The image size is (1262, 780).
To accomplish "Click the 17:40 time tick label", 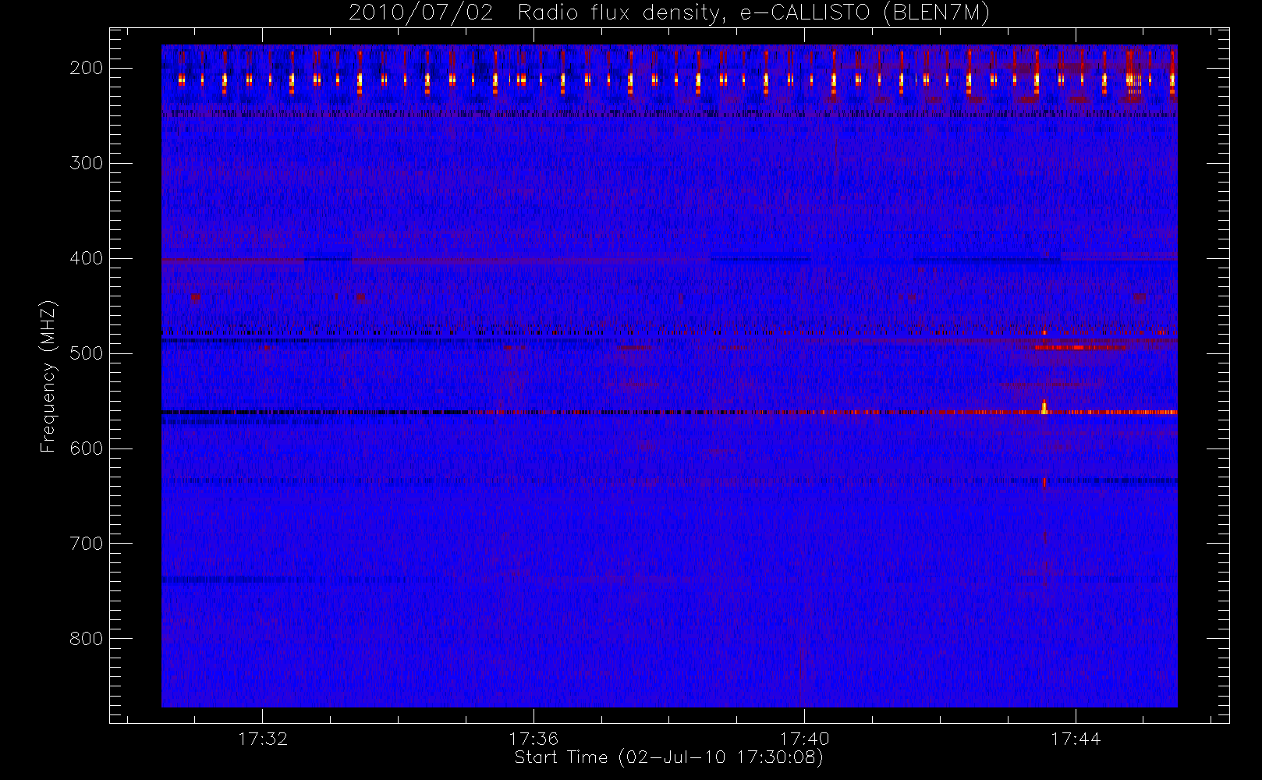I will [x=805, y=739].
